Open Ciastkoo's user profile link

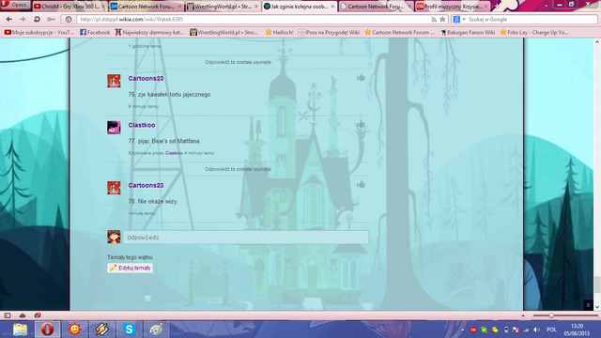coord(142,125)
